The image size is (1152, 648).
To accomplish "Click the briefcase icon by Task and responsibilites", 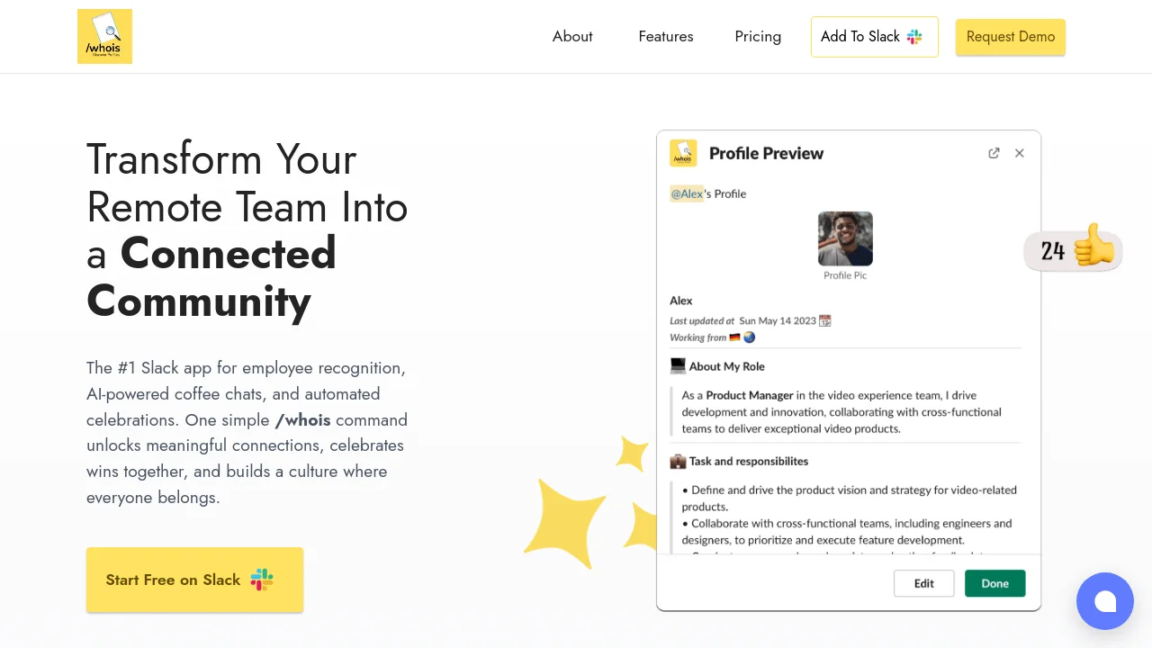I will tap(678, 461).
